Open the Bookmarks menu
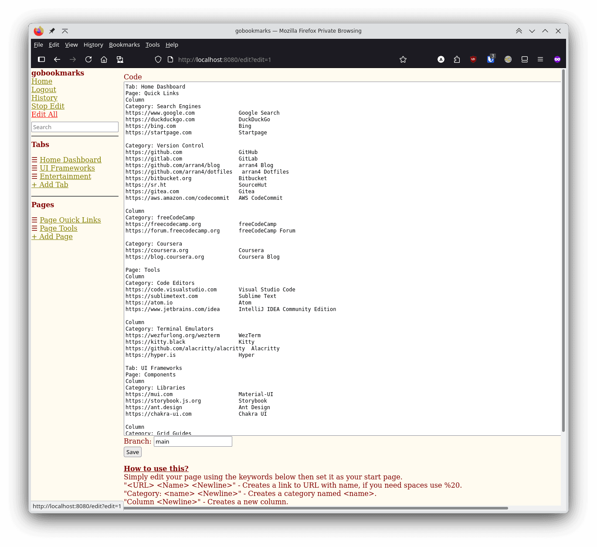This screenshot has width=597, height=547. coord(124,44)
